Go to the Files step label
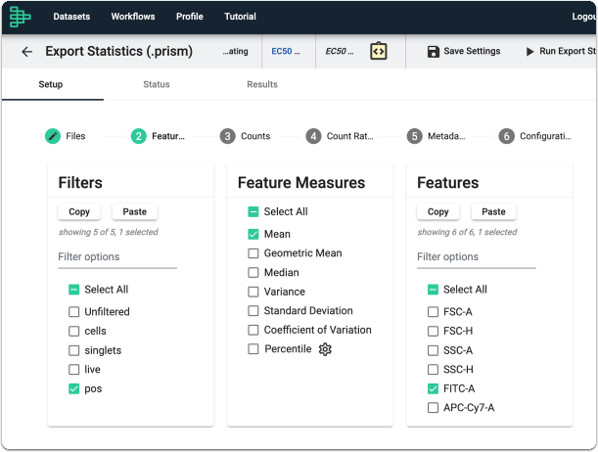 click(x=75, y=136)
